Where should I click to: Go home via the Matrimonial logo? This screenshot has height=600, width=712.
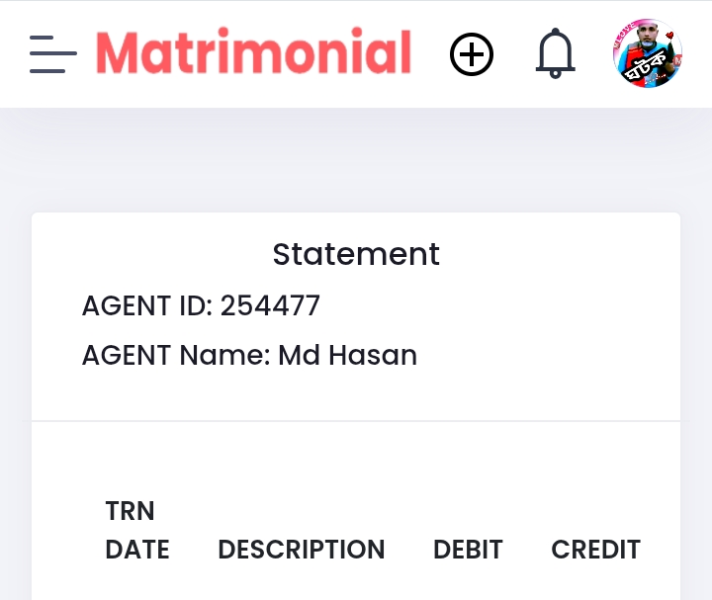click(x=254, y=50)
